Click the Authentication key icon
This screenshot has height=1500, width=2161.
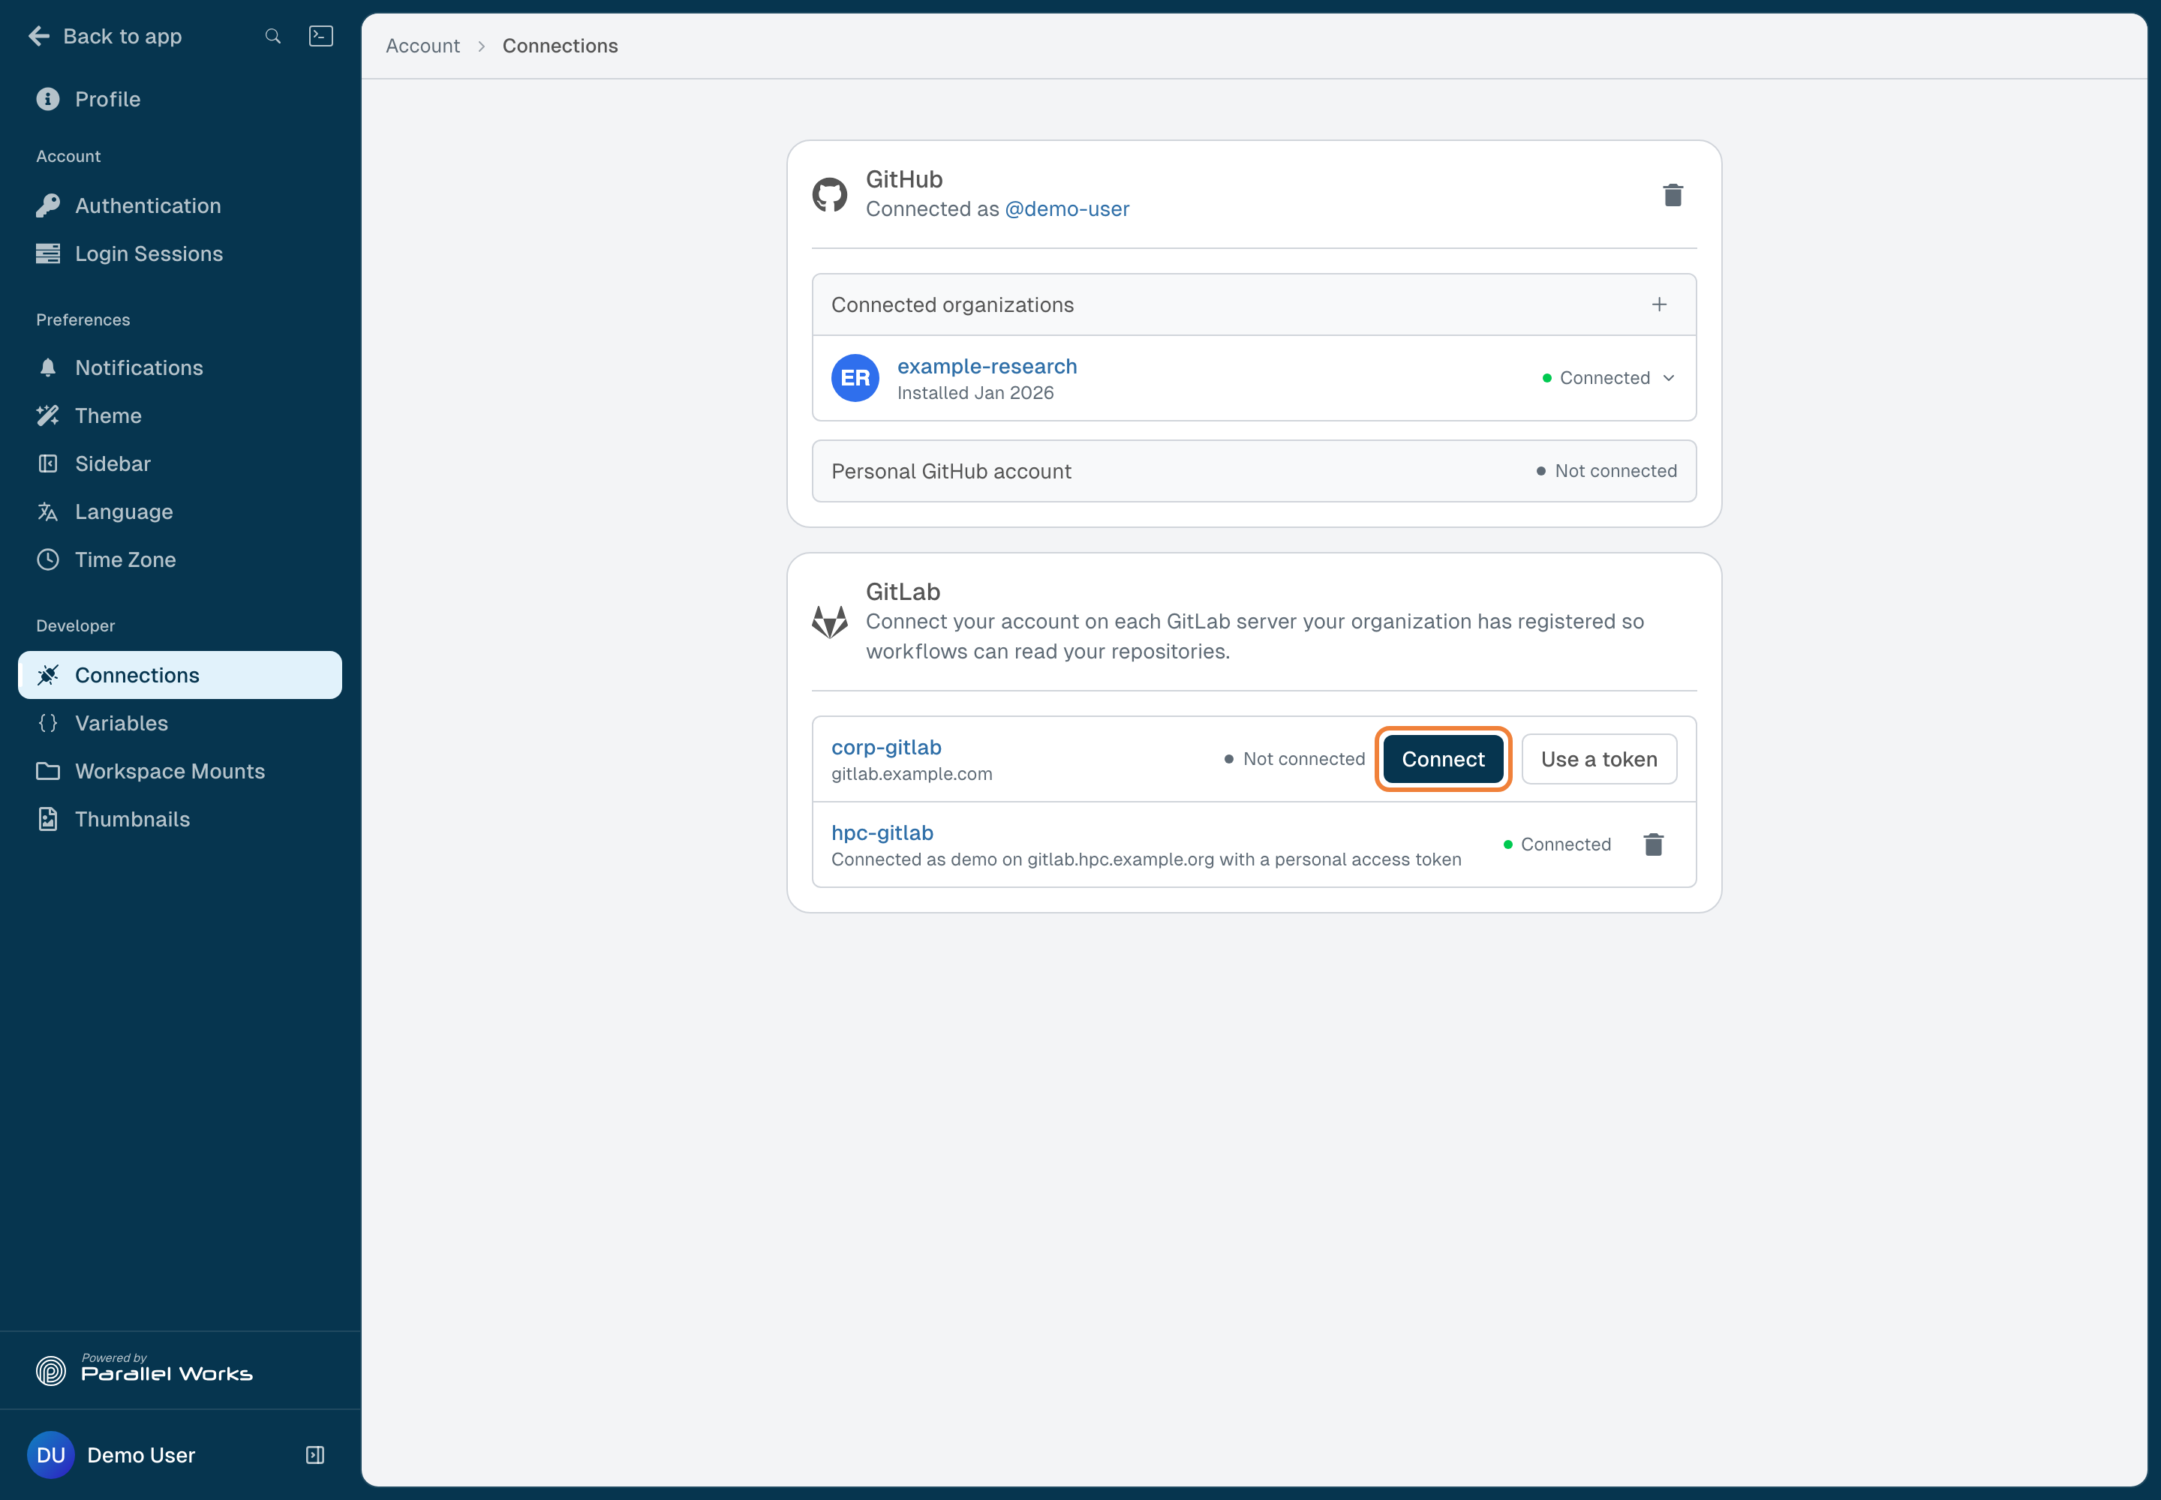click(x=48, y=205)
